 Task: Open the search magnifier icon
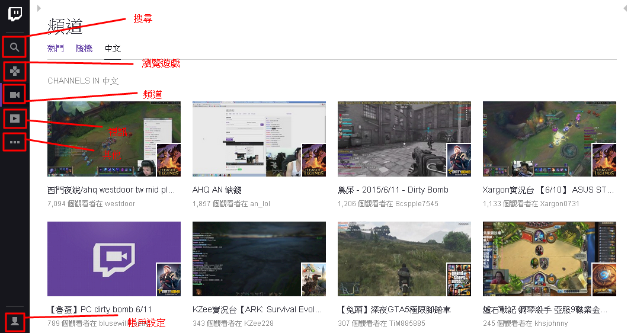pos(15,47)
